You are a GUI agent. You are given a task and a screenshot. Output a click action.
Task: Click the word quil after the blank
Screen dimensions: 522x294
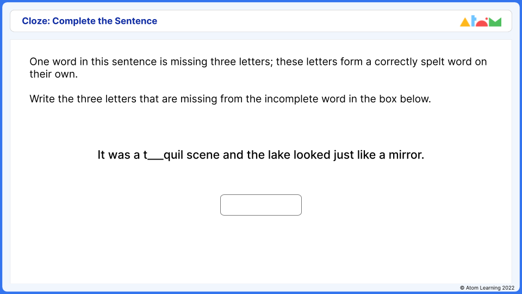(x=173, y=156)
